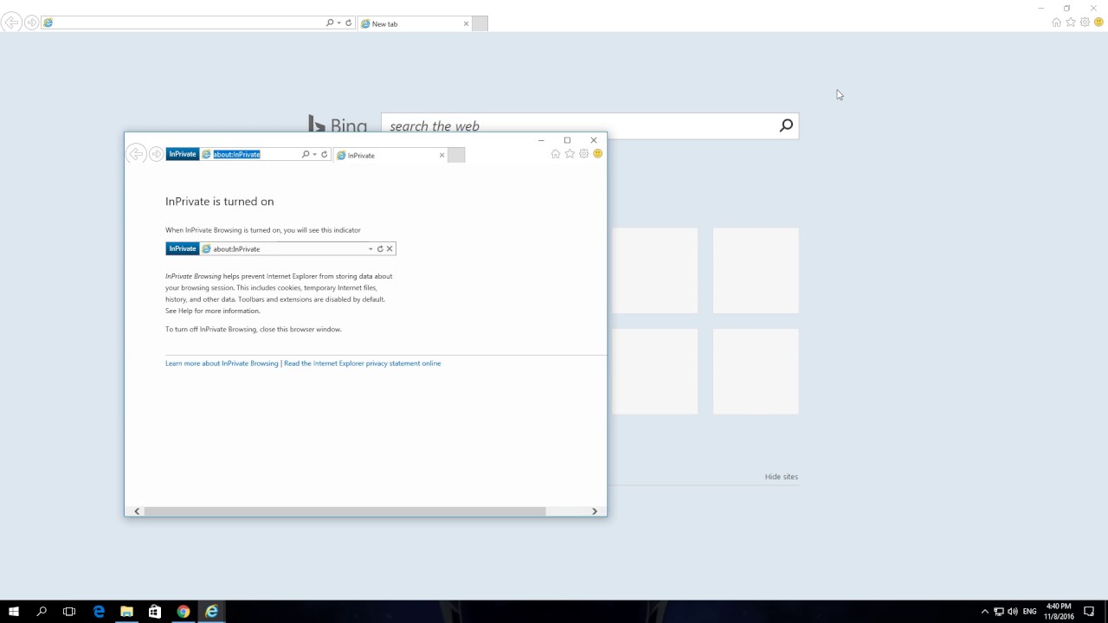Click stop X in sample indicator bar
This screenshot has width=1108, height=623.
(x=390, y=249)
